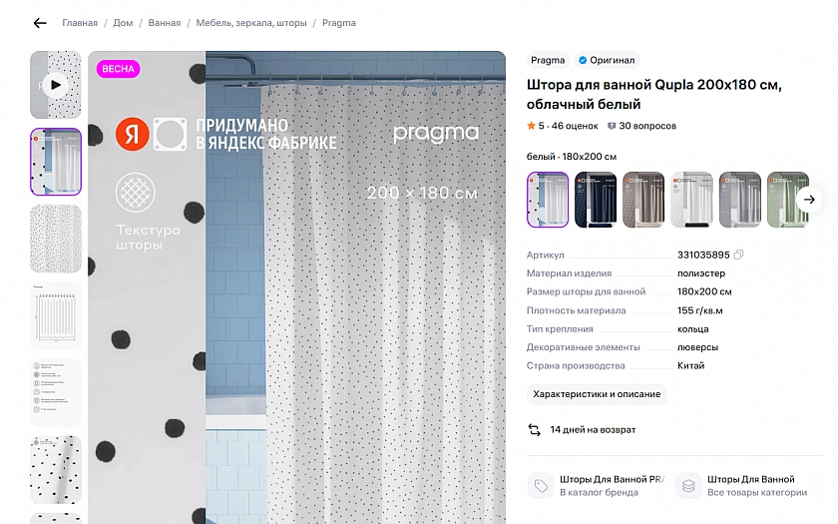This screenshot has width=838, height=524.
Task: Show more color variants with right arrow
Action: [x=809, y=200]
